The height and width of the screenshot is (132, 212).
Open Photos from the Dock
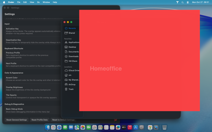(82, 127)
